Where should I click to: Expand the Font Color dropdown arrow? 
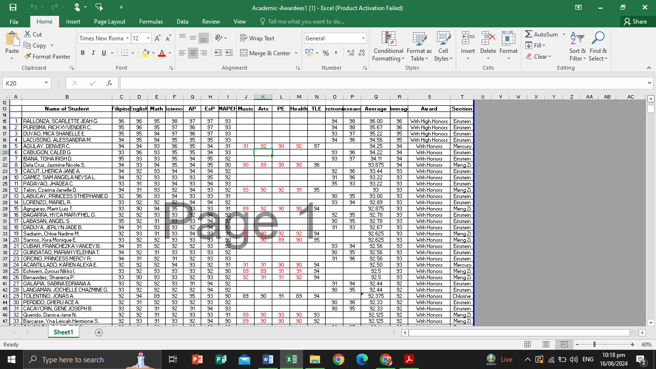click(x=170, y=53)
